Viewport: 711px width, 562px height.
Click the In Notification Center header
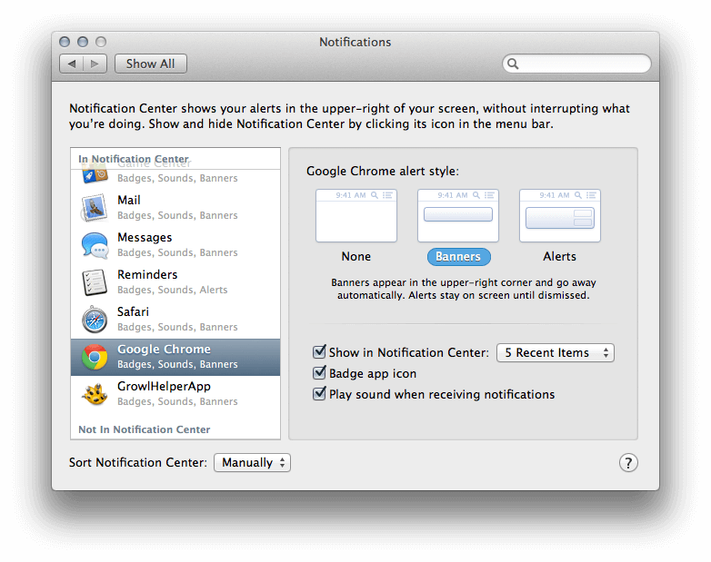134,159
